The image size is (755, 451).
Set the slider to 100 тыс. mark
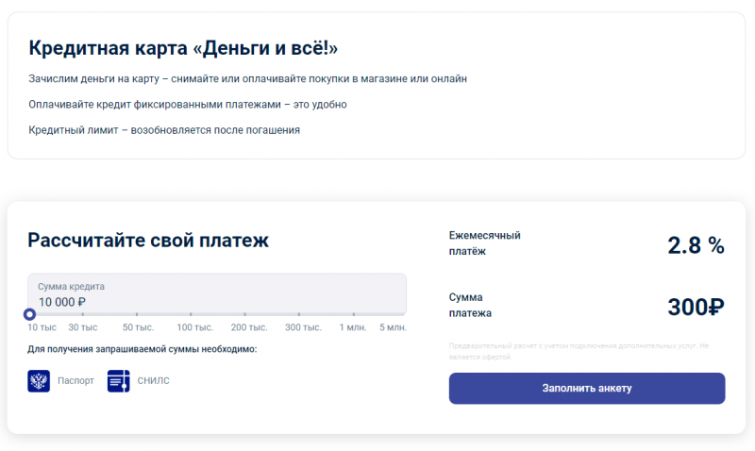point(192,314)
